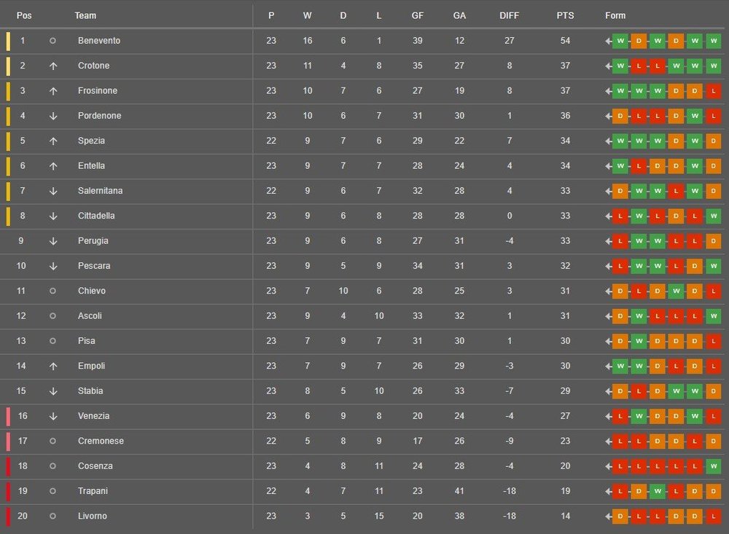The width and height of the screenshot is (729, 534).
Task: Click the Team column header
Action: [85, 16]
